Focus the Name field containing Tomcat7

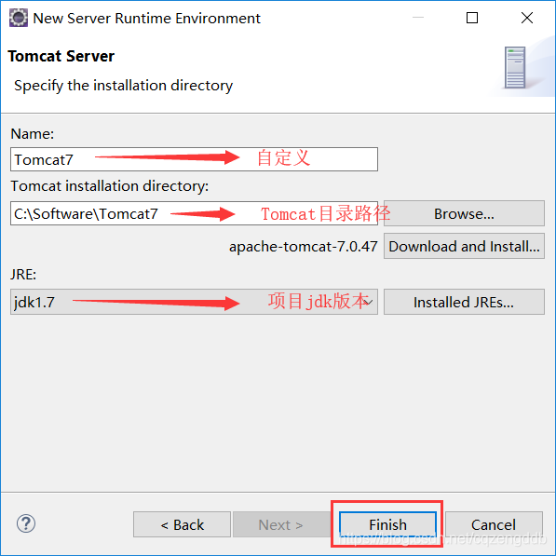point(194,159)
